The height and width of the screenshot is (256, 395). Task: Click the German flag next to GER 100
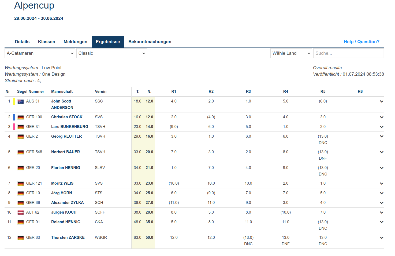click(x=21, y=117)
